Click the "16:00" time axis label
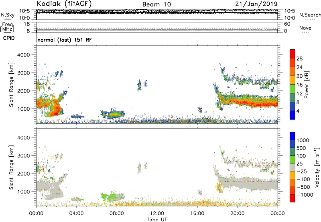This screenshot has width=321, height=222. pyautogui.click(x=197, y=214)
